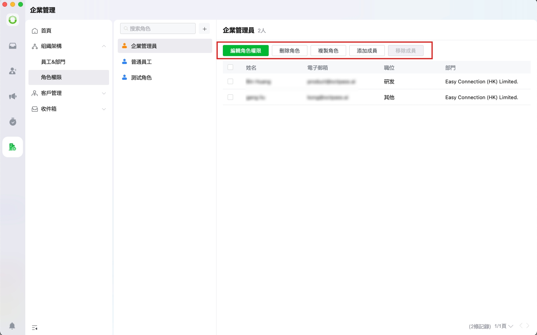Viewport: 537px width, 335px height.
Task: Toggle the select-all checkbox in table header
Action: coord(230,68)
